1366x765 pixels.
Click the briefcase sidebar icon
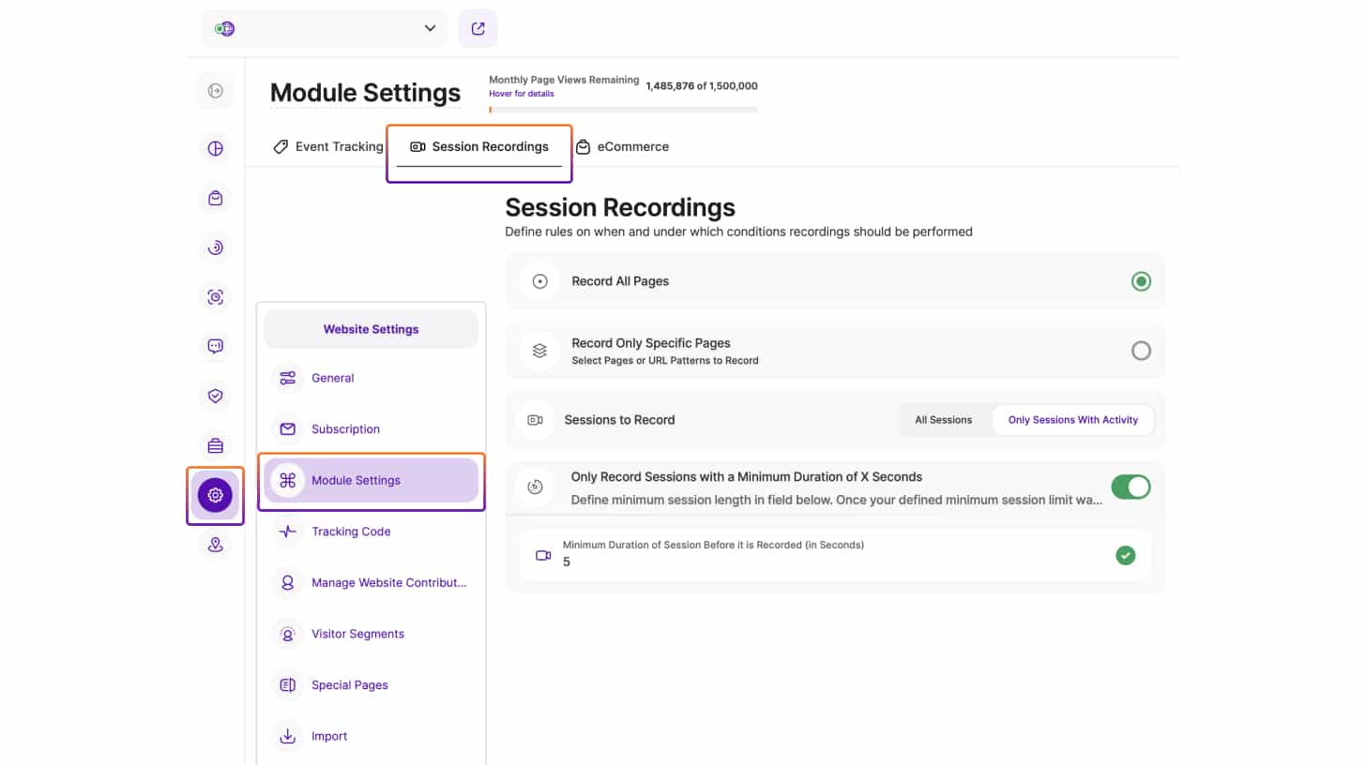215,445
